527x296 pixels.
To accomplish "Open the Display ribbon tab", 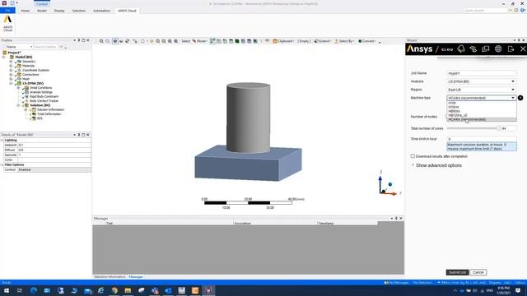I will tap(59, 11).
